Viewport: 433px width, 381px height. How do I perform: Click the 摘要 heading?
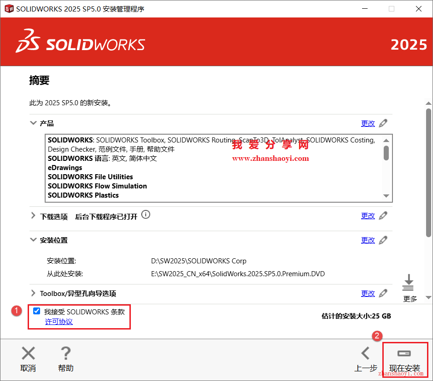pos(39,80)
